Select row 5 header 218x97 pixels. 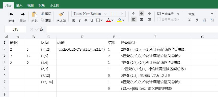pyautogui.click(x=5, y=68)
